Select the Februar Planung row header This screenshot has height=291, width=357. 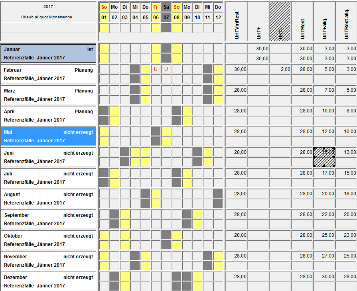point(48,74)
